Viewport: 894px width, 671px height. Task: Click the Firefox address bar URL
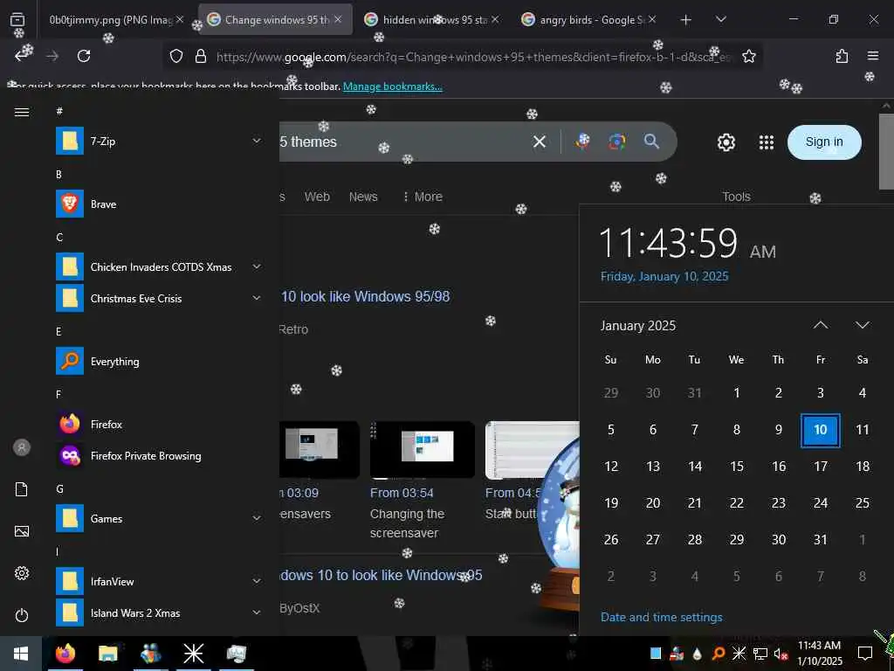(473, 57)
